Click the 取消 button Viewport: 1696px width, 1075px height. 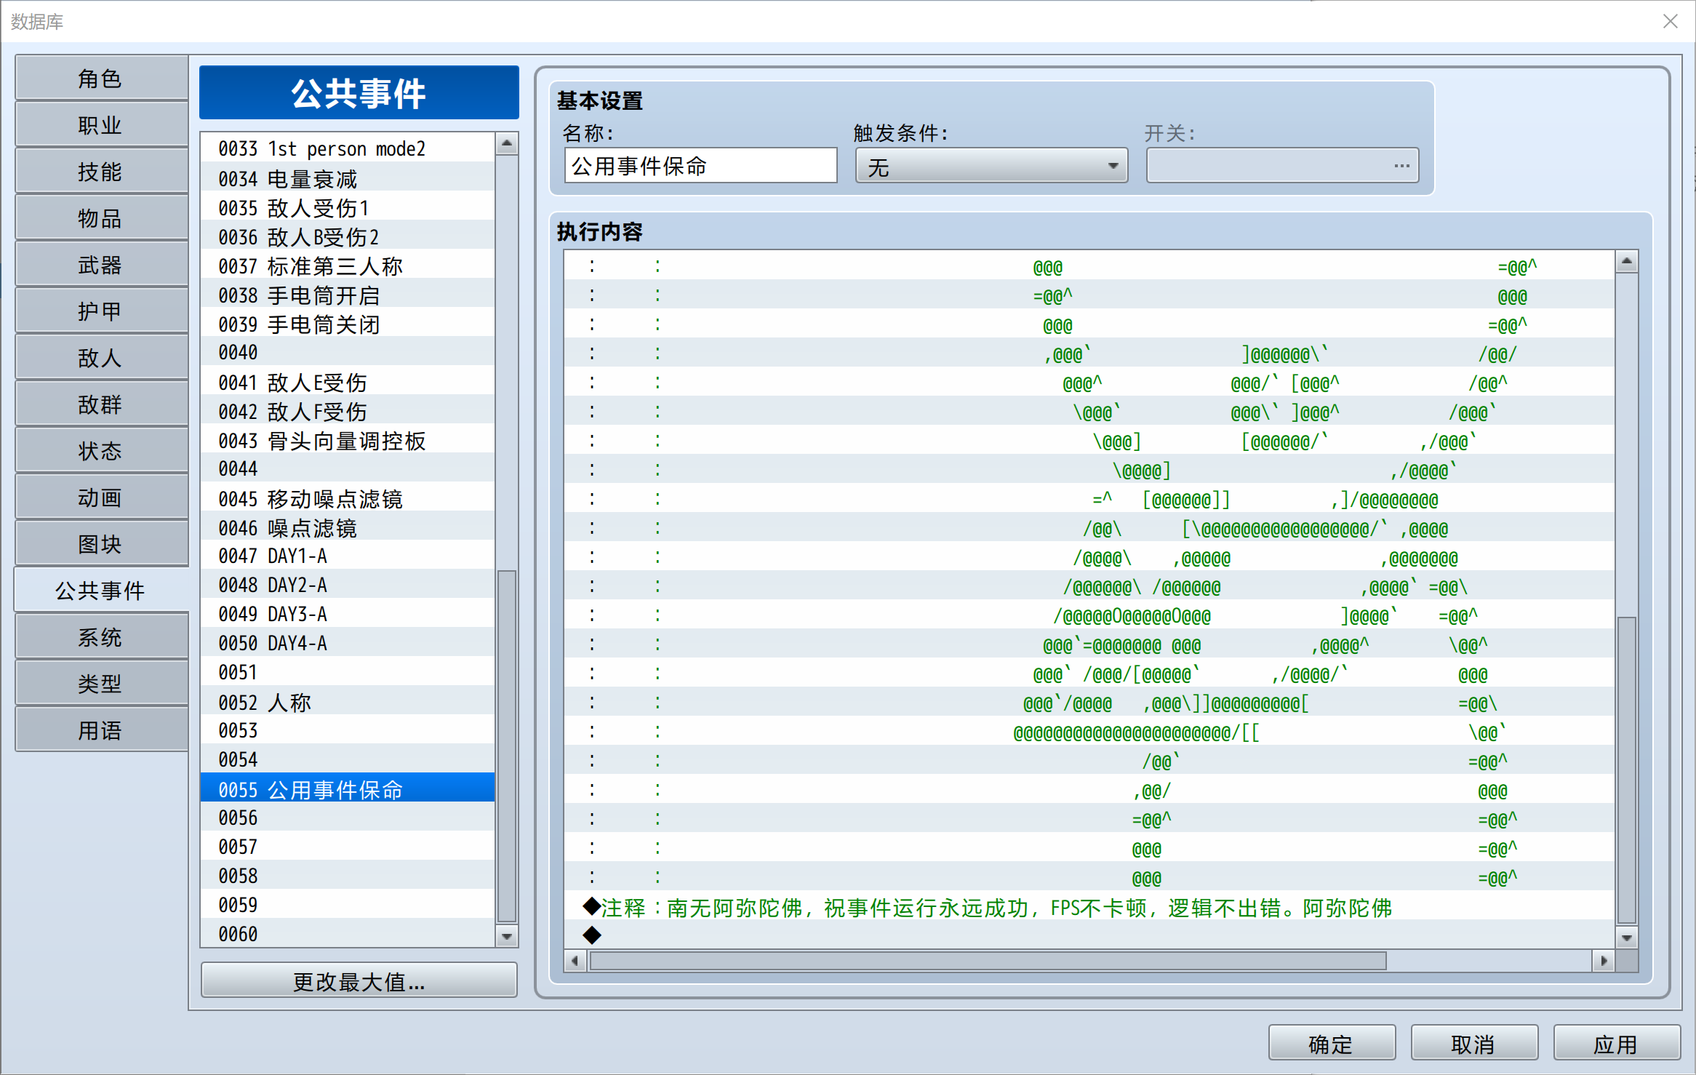pos(1473,1044)
